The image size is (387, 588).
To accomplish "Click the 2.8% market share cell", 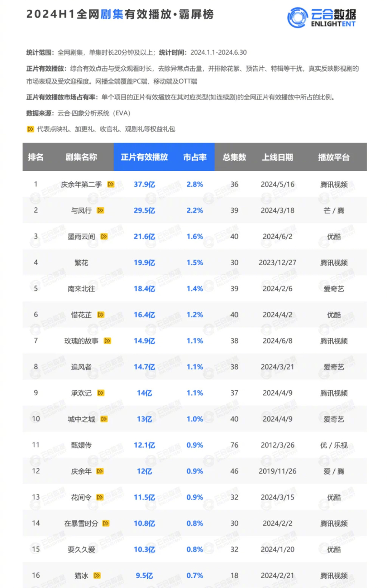I will click(x=195, y=184).
